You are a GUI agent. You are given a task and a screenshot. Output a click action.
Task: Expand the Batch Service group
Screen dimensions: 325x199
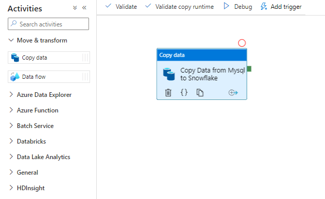click(x=11, y=126)
